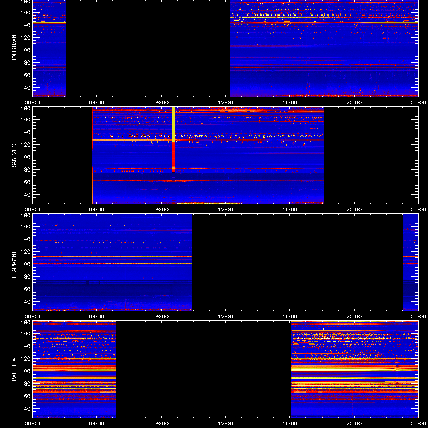This screenshot has width=428, height=428.
Task: Click the SAN VITO station axis label
Action: 14,156
